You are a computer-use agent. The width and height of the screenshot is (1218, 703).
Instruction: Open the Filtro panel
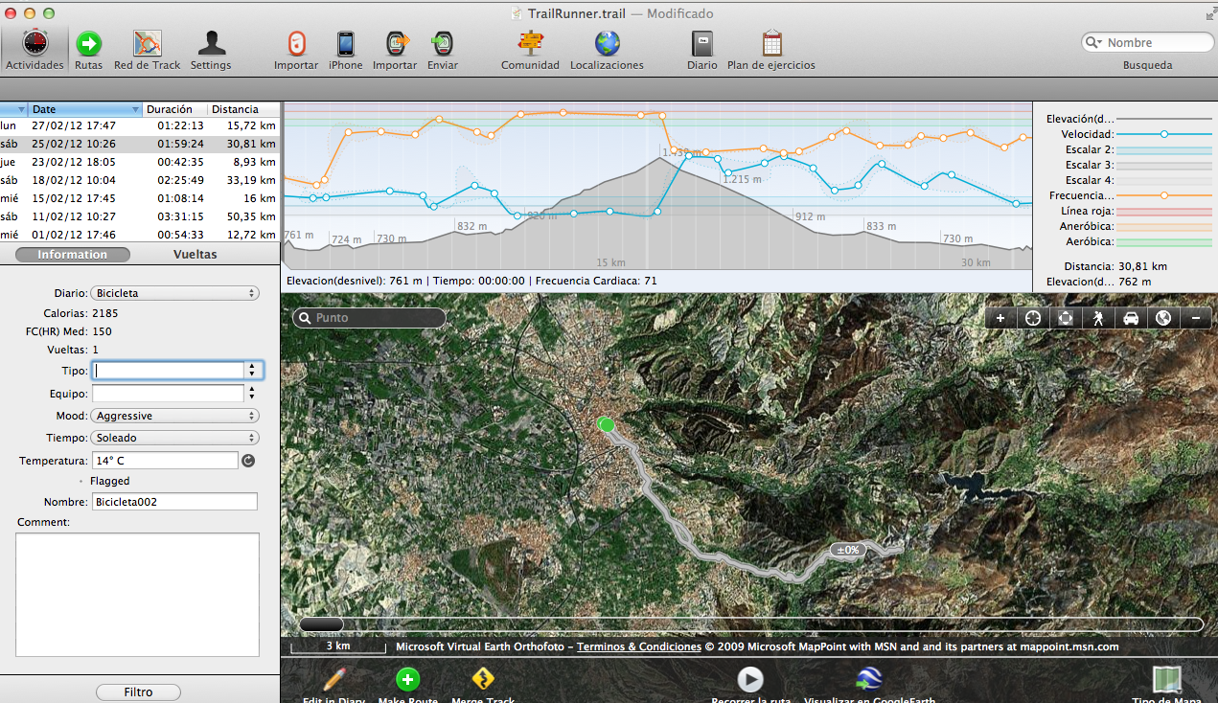click(x=137, y=692)
